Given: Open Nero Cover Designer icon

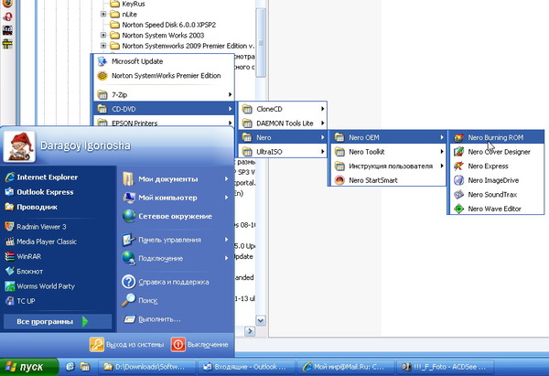Looking at the screenshot, I should pos(458,152).
